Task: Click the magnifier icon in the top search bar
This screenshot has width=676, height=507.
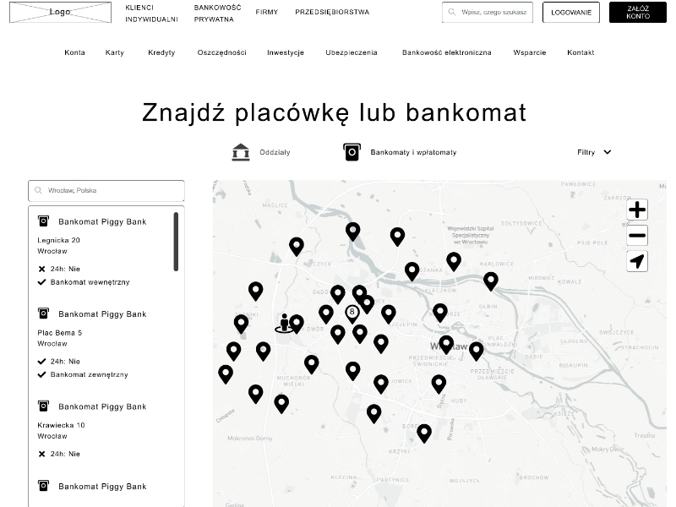Action: point(450,12)
